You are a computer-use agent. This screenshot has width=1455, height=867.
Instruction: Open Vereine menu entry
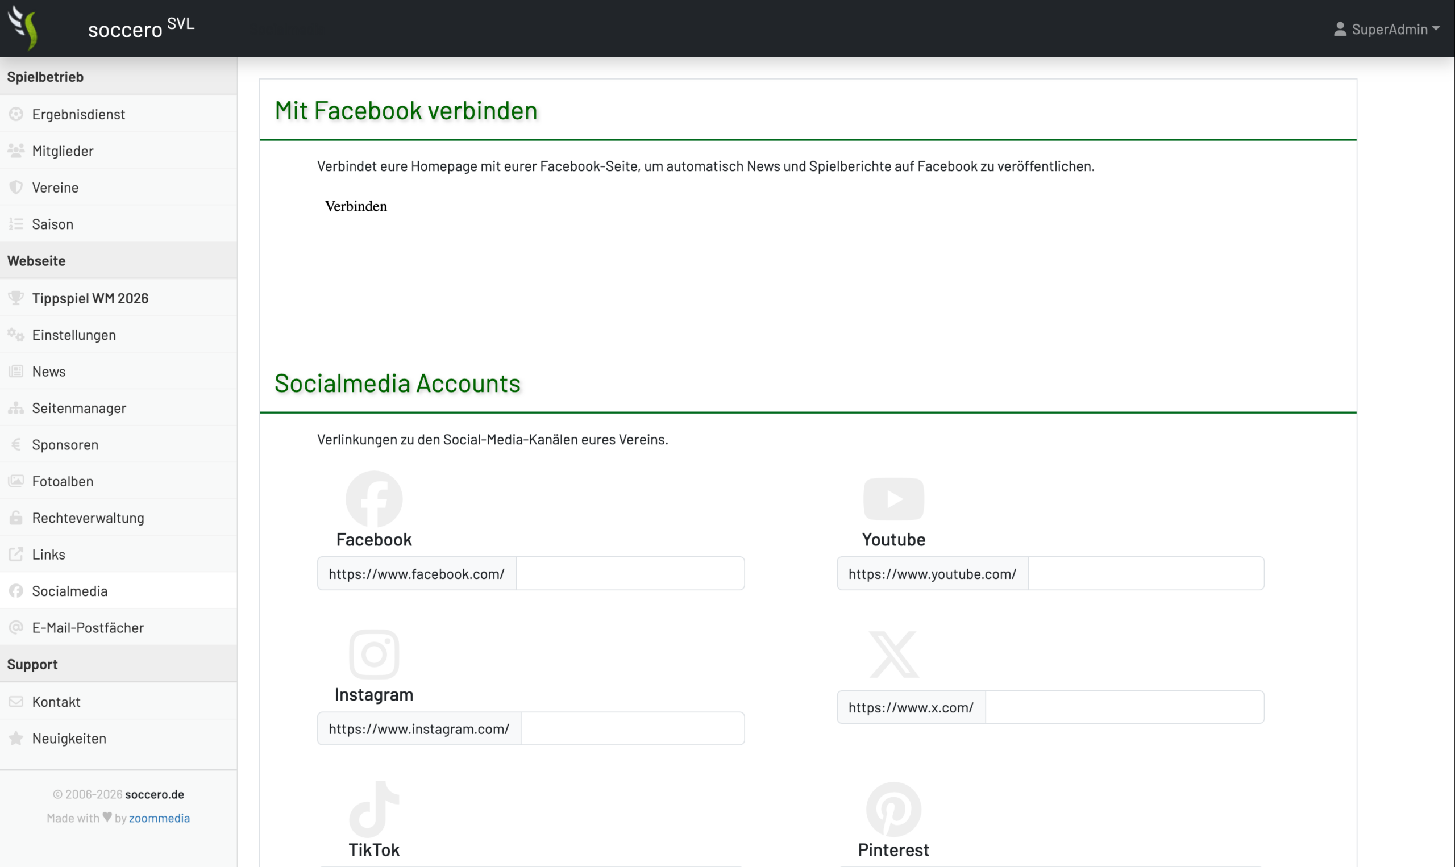click(119, 187)
